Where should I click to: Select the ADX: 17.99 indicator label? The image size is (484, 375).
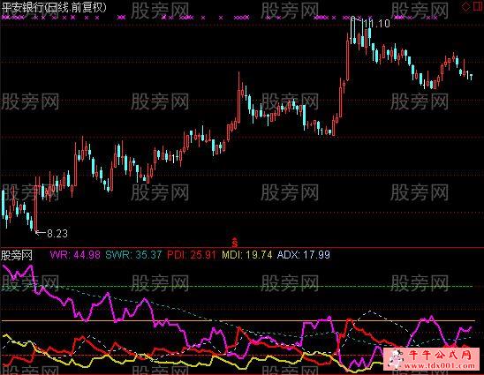coord(304,255)
